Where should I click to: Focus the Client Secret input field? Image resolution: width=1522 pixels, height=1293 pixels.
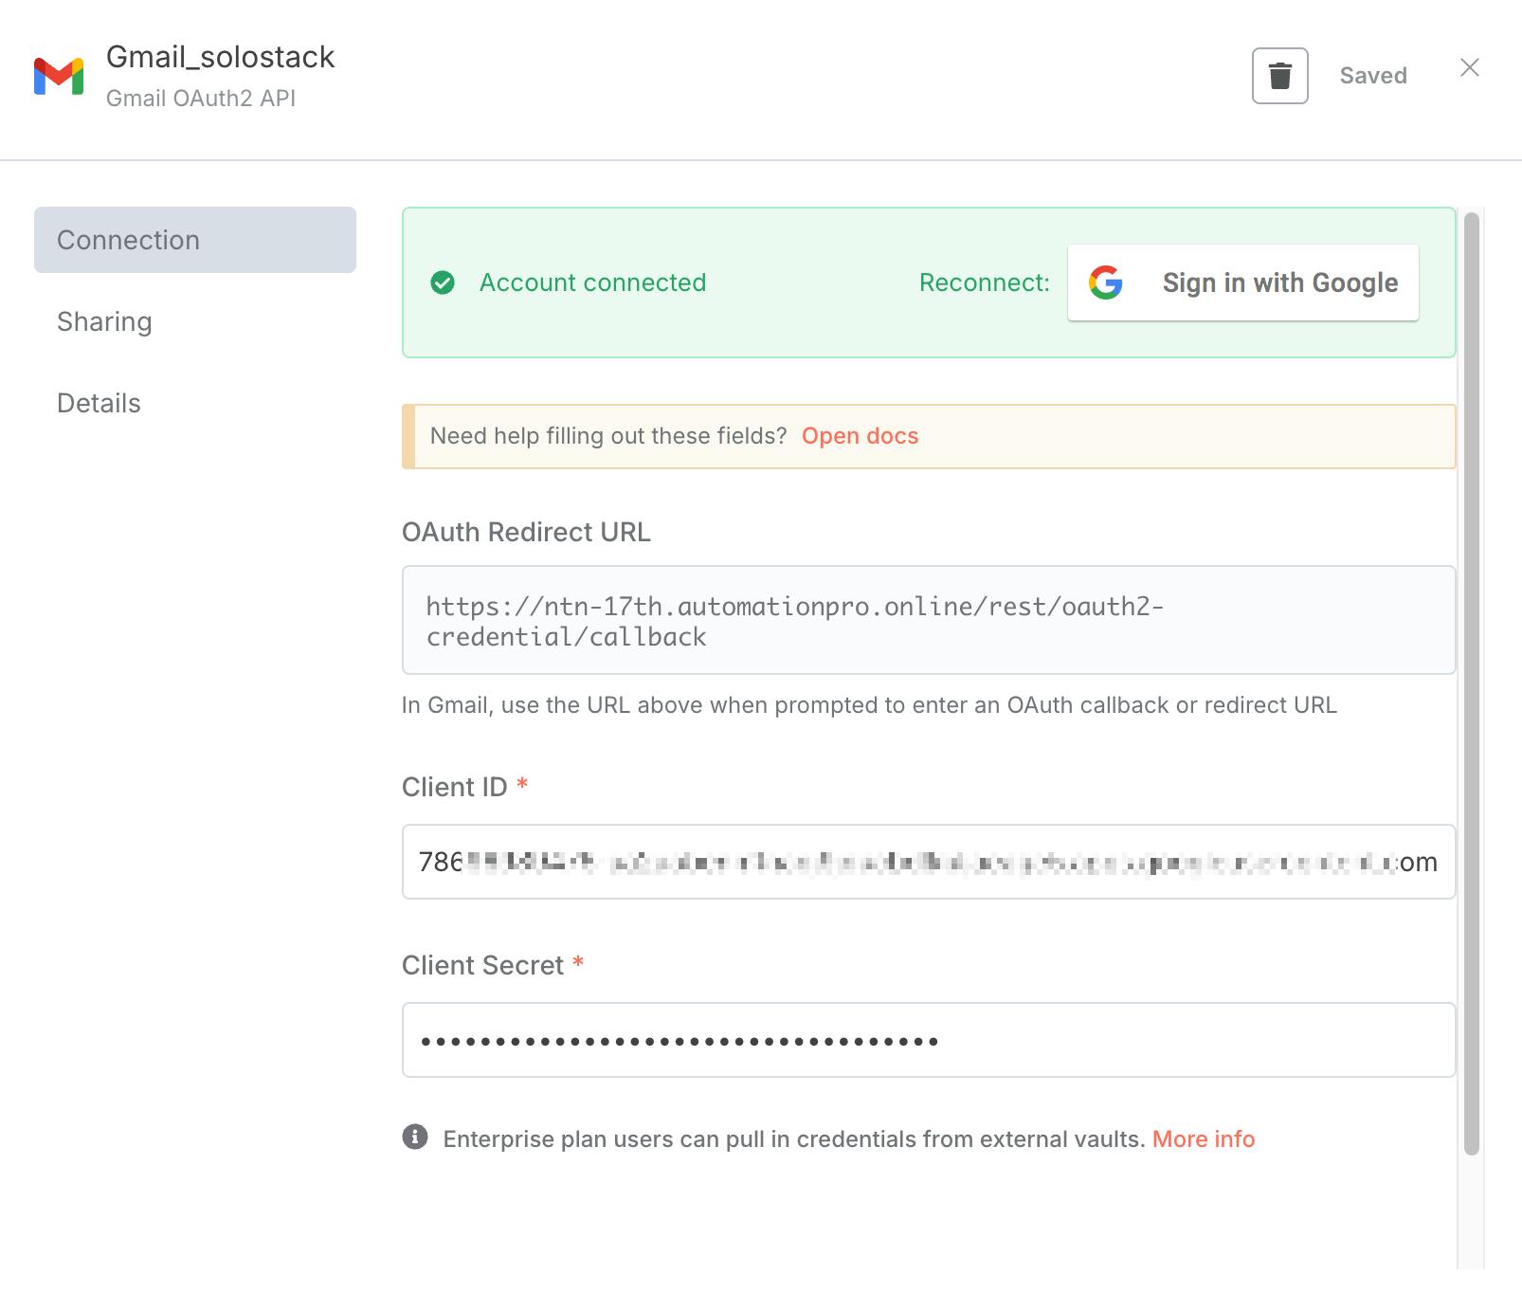[929, 1040]
